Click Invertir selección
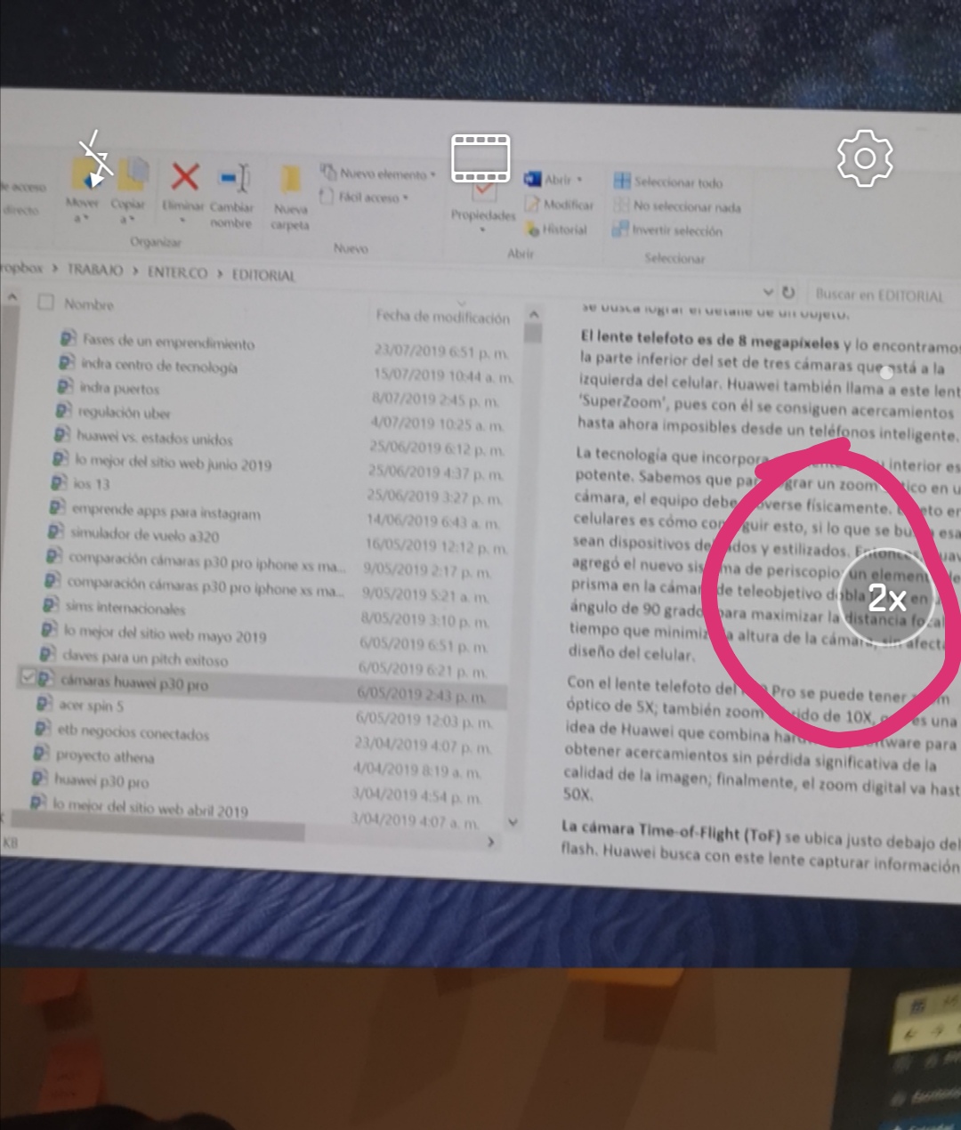Viewport: 961px width, 1130px height. 667,230
